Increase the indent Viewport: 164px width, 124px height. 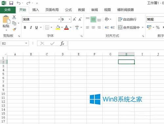point(113,27)
